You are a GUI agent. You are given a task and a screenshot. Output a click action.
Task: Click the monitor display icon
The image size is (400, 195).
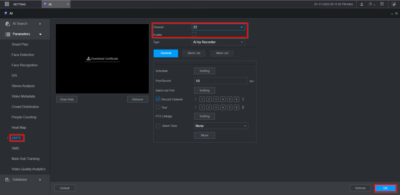coord(394,4)
